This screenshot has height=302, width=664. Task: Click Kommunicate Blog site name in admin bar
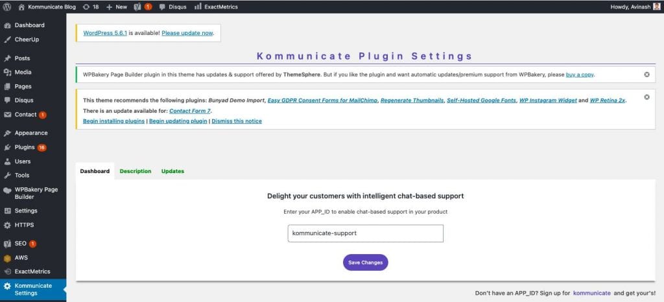point(53,6)
